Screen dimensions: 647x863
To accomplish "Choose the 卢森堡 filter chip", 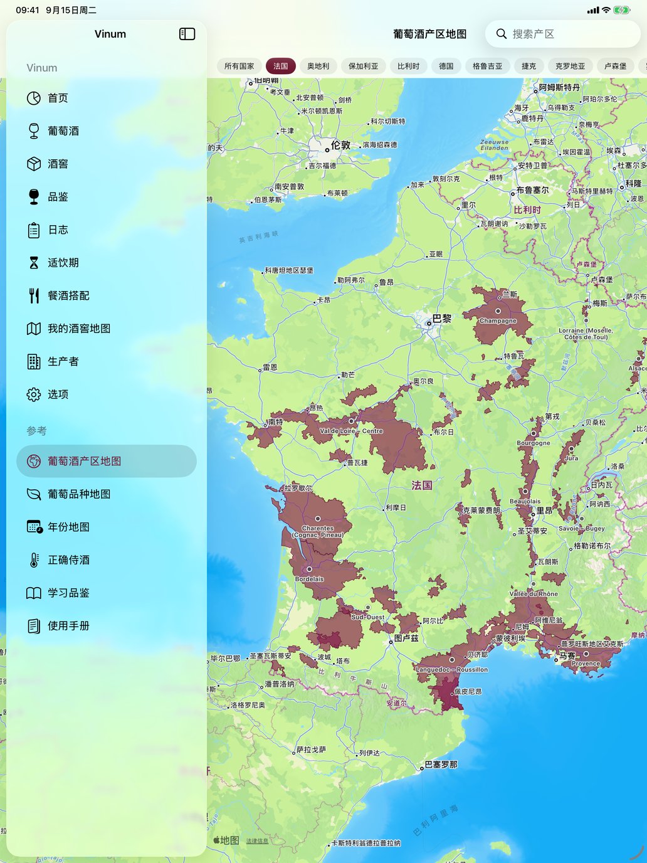I will point(615,66).
